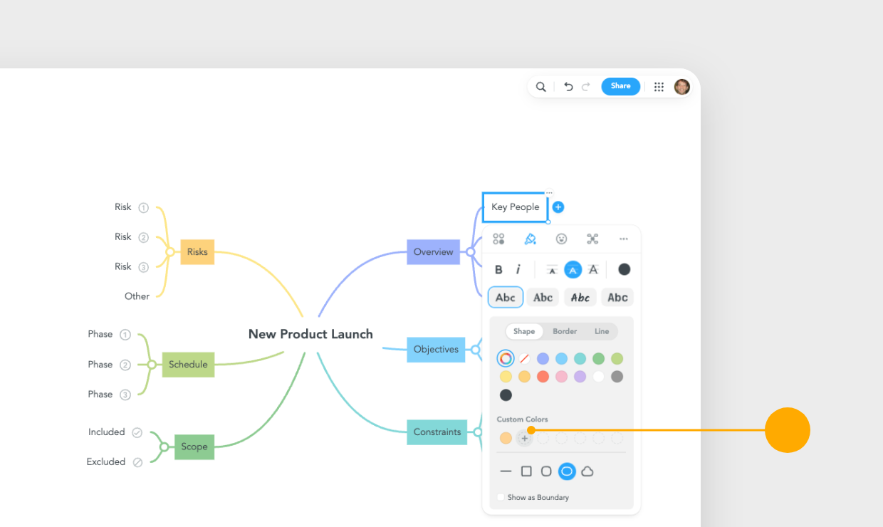
Task: Open the emoji sticker icon
Action: tap(561, 239)
